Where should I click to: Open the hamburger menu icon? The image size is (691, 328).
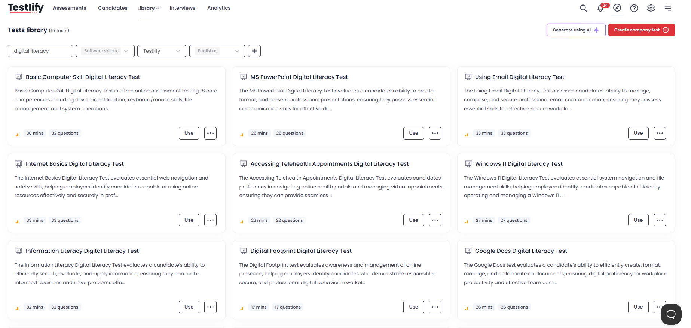[668, 8]
